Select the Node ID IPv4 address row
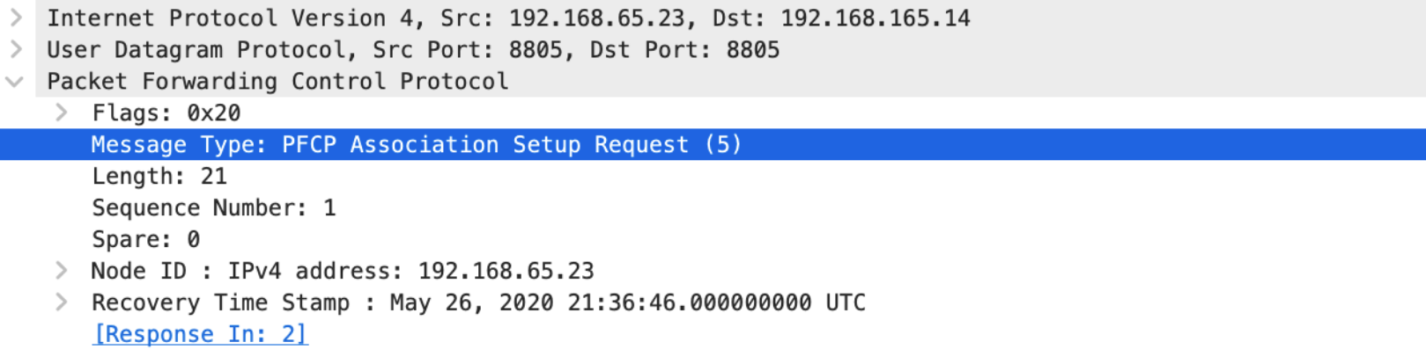The width and height of the screenshot is (1426, 364). coord(343,272)
